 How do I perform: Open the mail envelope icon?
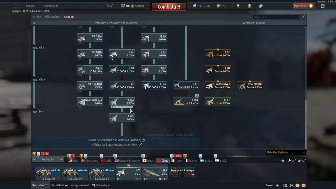click(304, 185)
